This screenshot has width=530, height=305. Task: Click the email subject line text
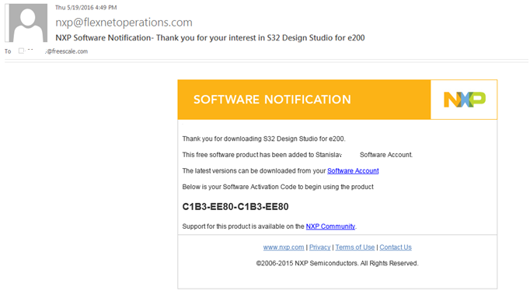[210, 37]
